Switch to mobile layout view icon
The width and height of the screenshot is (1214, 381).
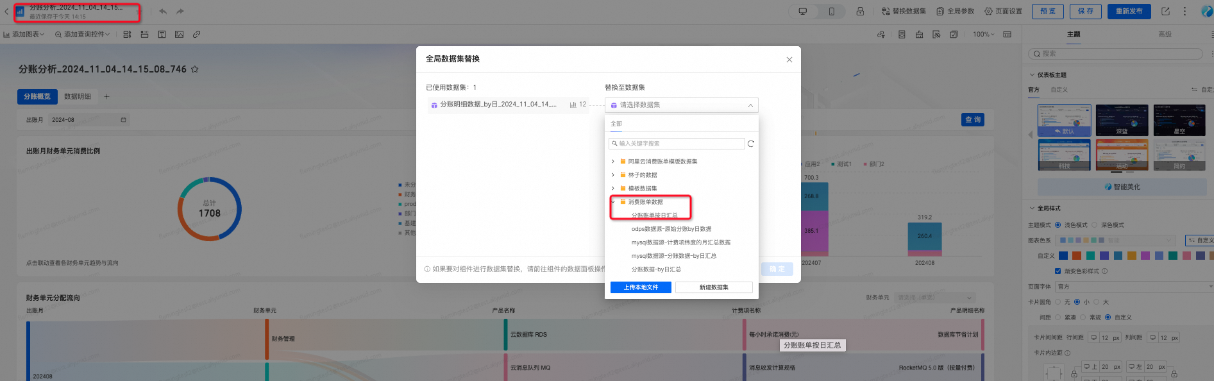(832, 12)
